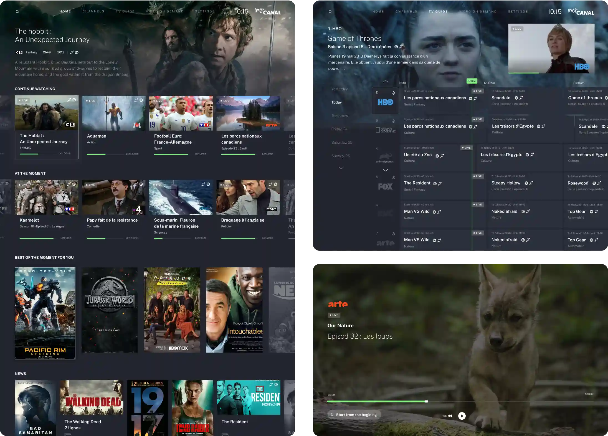This screenshot has width=608, height=436.
Task: Click replay icon on National Geographic channel
Action: [393, 121]
